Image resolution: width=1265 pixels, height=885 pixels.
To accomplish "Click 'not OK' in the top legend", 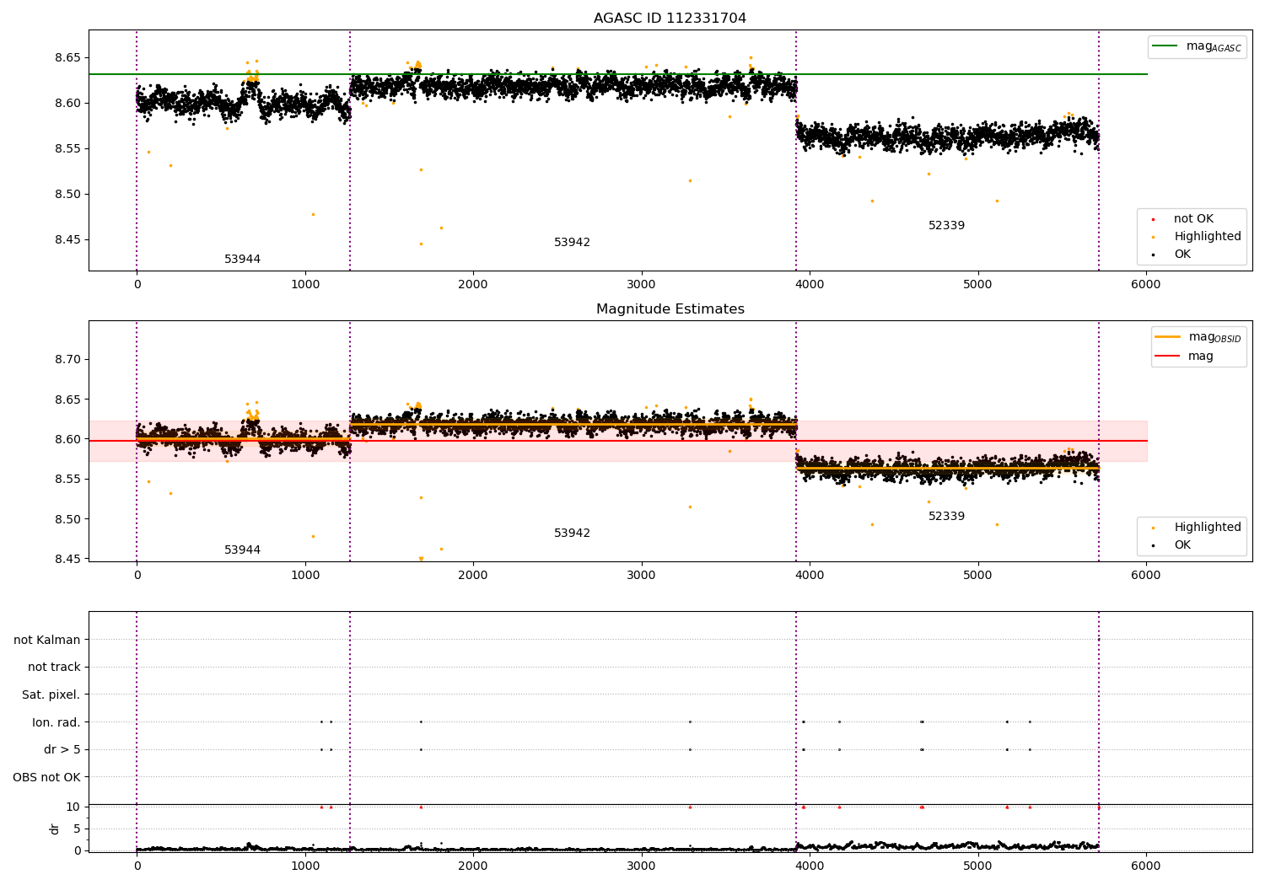I will pyautogui.click(x=1193, y=219).
